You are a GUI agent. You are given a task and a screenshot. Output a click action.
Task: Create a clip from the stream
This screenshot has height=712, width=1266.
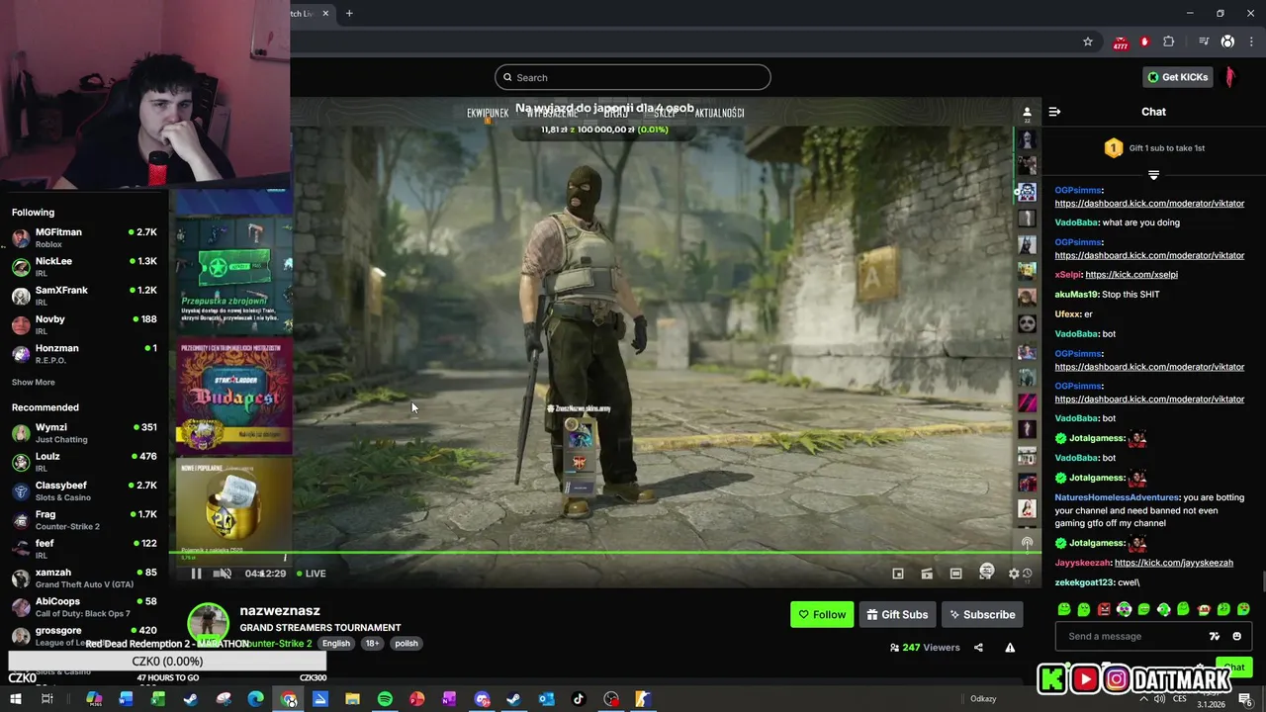[x=927, y=574]
